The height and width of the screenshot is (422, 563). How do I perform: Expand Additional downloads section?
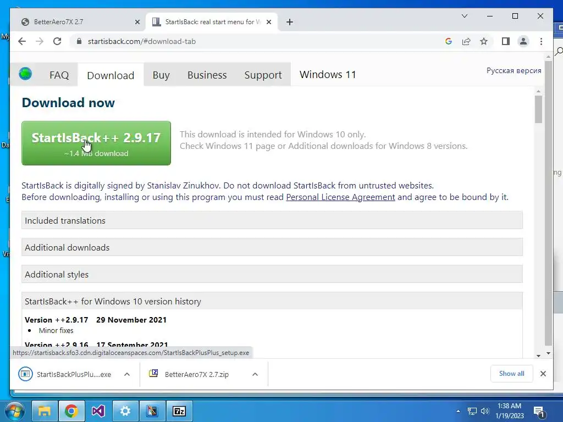[272, 247]
